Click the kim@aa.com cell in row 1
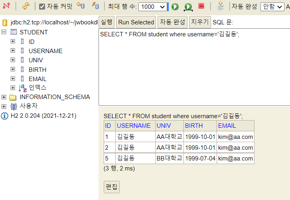 [235, 137]
